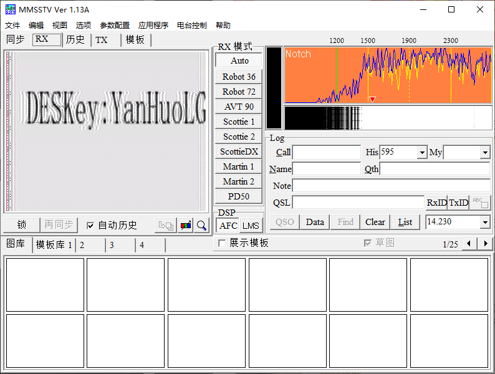Go to next gallery page arrow

485,243
